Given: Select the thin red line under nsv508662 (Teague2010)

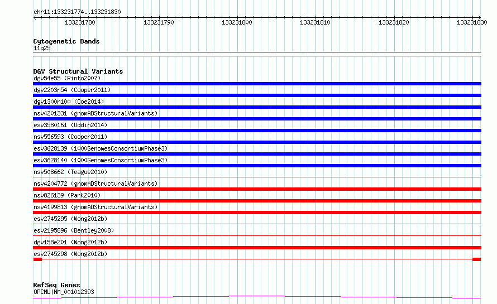Looking at the screenshot, I should click(x=257, y=177).
